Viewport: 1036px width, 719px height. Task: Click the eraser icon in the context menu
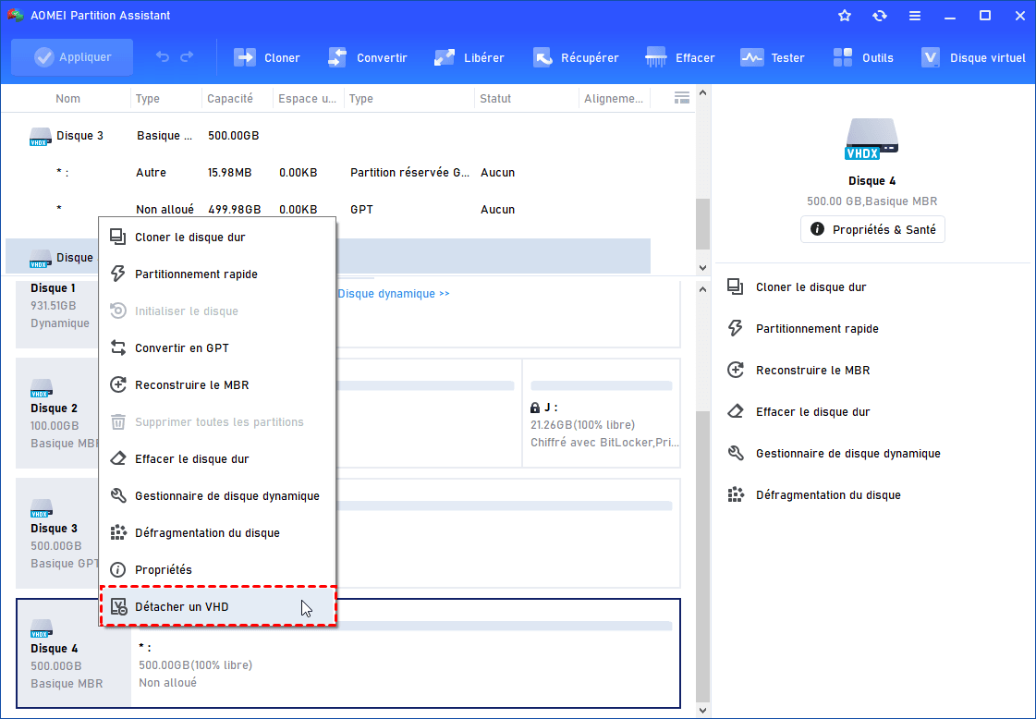[x=117, y=458]
